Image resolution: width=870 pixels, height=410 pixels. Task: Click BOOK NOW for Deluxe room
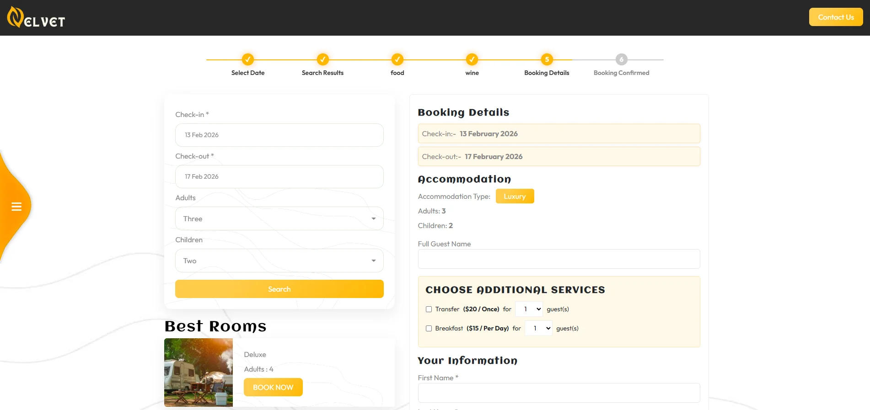coord(273,387)
